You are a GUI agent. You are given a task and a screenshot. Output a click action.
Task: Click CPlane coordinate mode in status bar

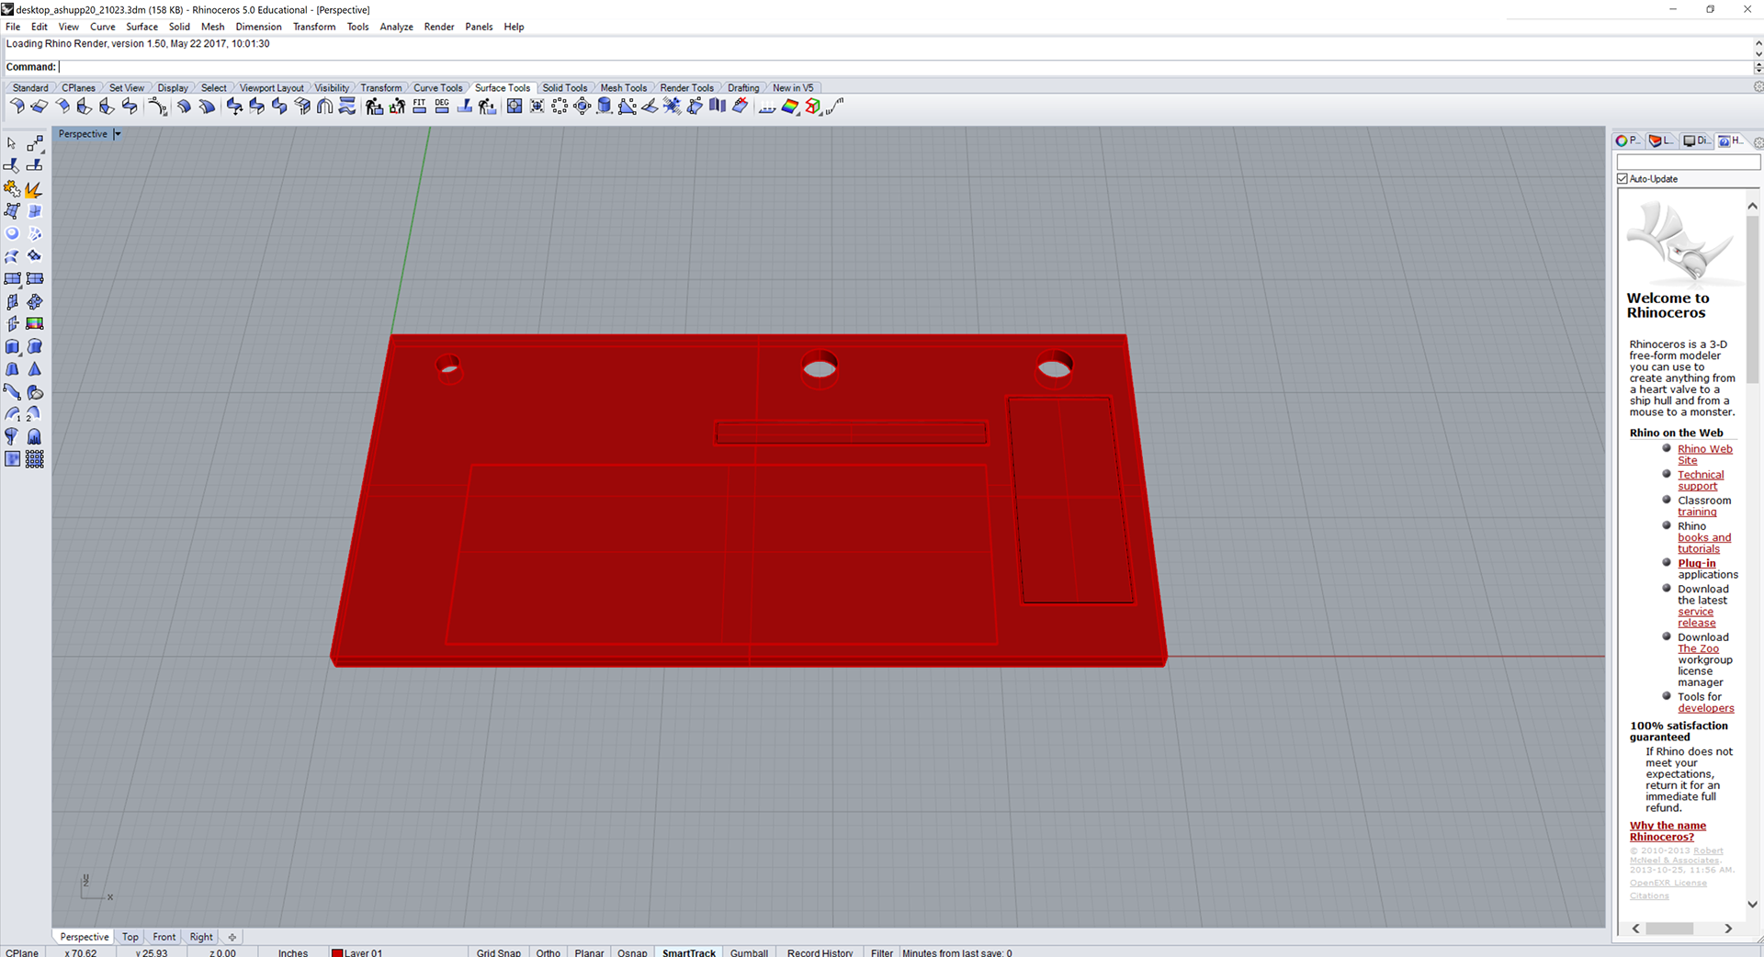22,952
